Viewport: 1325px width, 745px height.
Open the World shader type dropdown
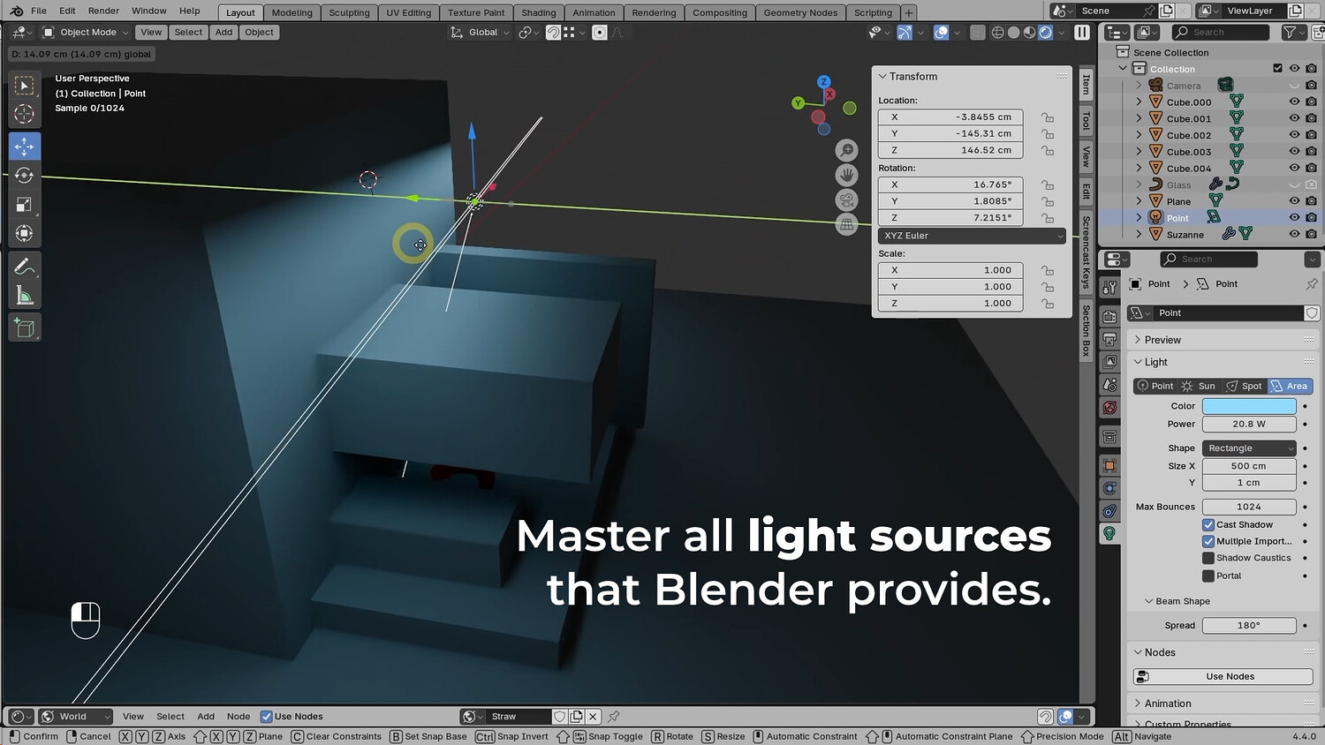pos(76,717)
